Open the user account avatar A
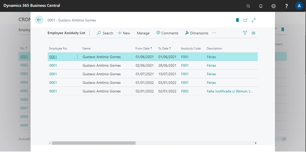 (299, 6)
